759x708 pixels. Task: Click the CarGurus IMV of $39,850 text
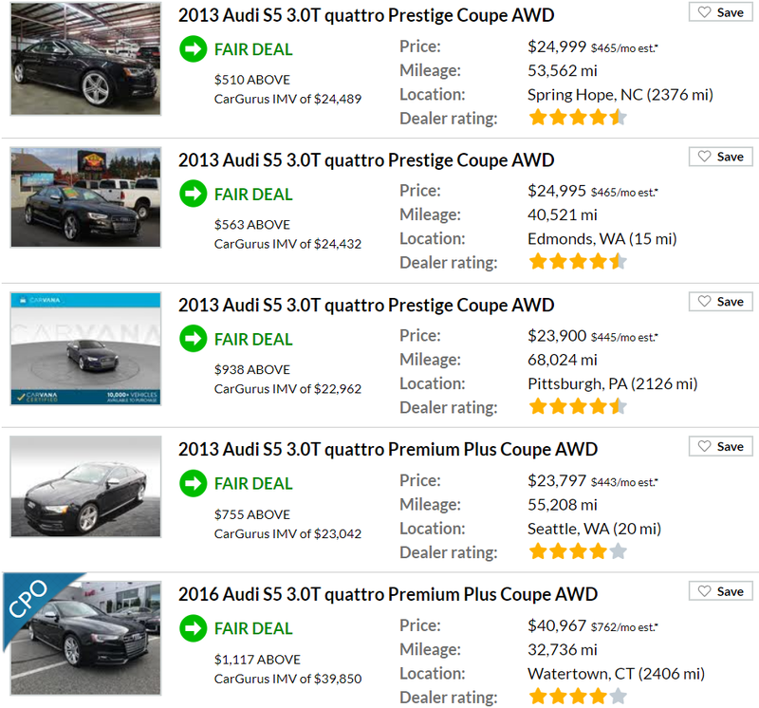tap(288, 679)
